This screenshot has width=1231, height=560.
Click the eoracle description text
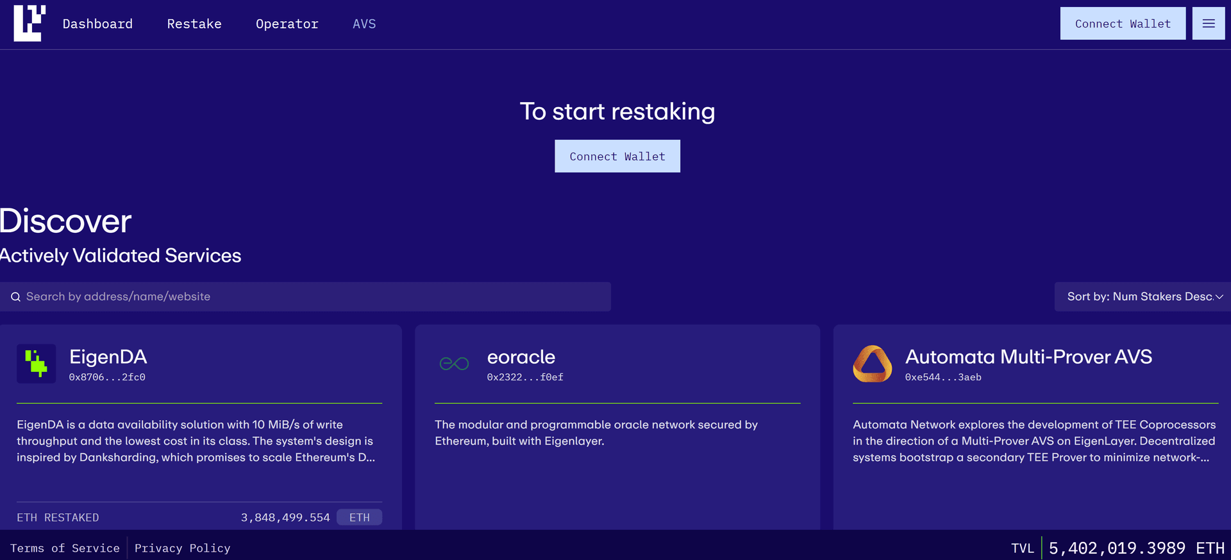coord(596,433)
